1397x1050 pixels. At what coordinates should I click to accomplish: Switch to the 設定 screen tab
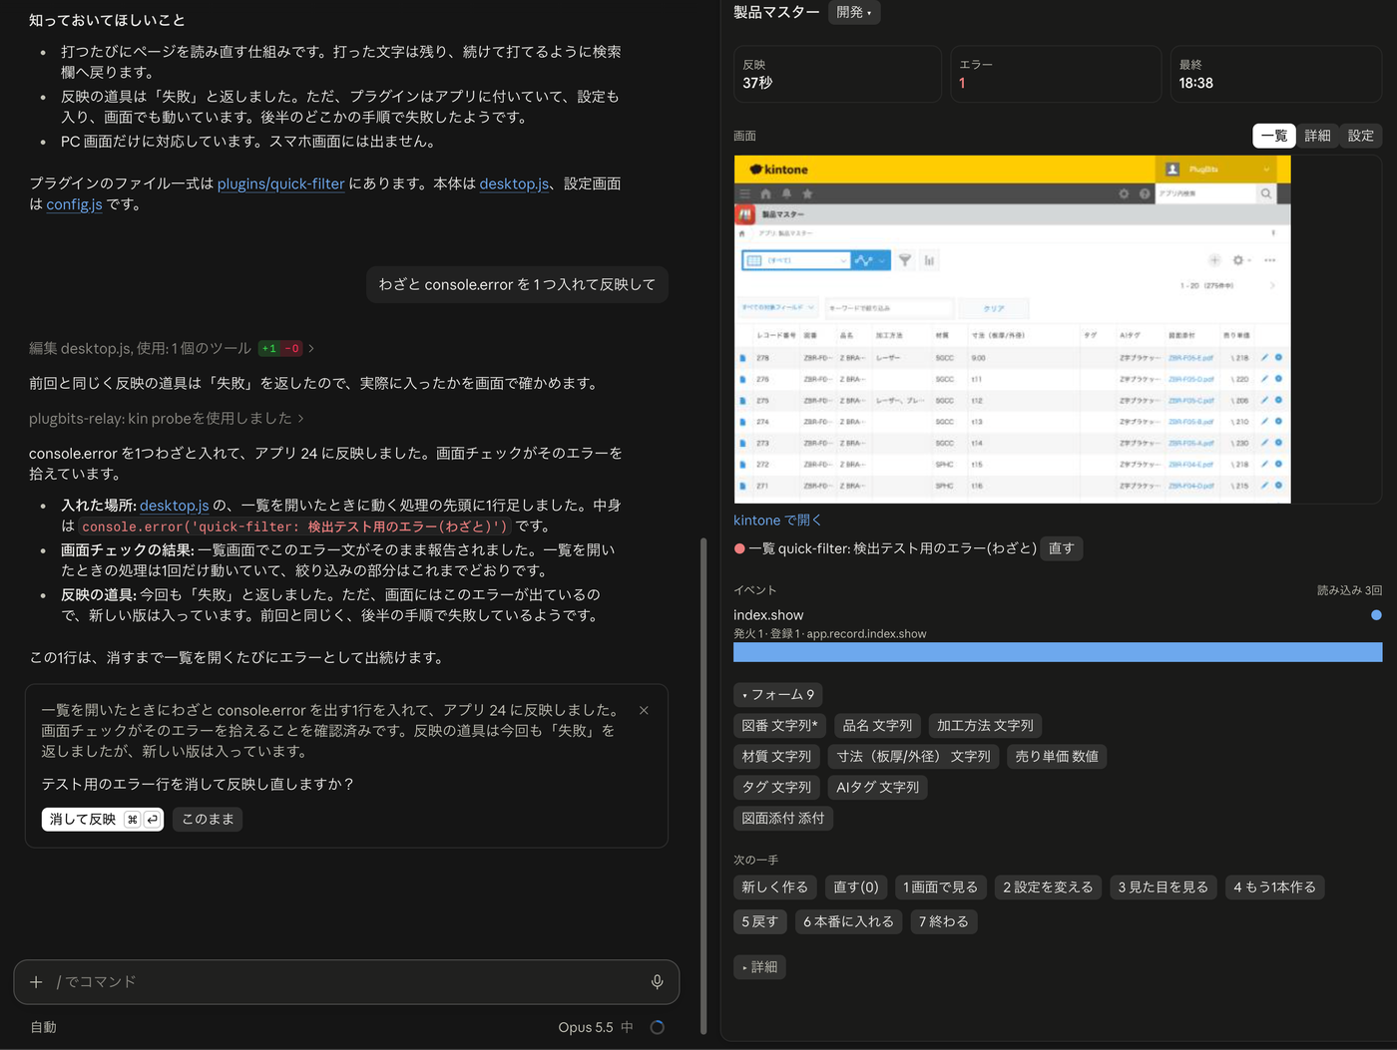pos(1361,136)
